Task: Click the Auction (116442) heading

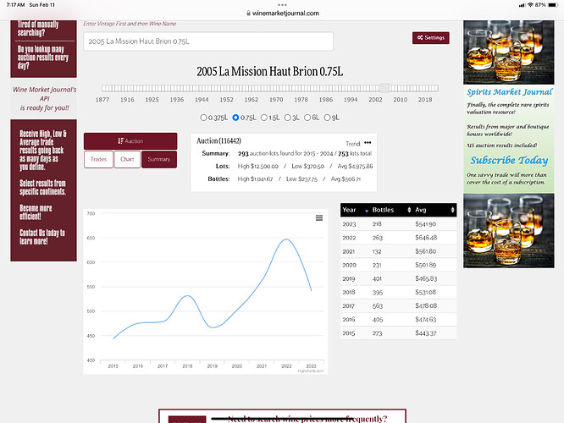Action: click(x=218, y=141)
